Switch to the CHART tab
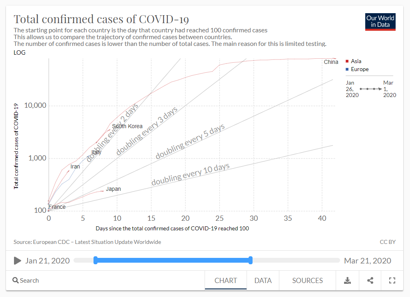 [x=226, y=280]
